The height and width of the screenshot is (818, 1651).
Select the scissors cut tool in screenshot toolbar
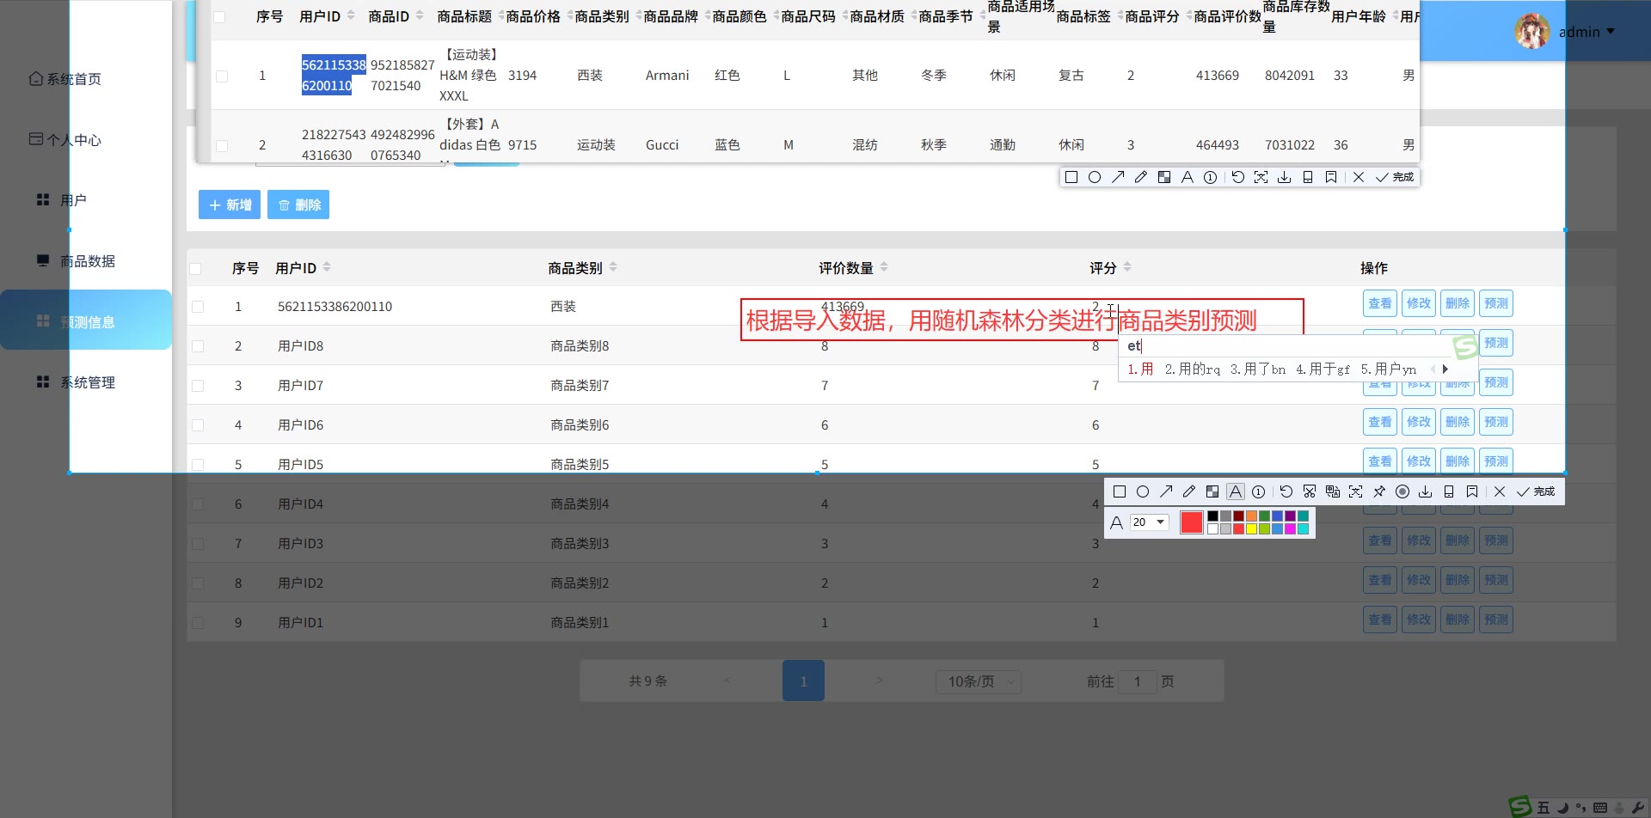pos(1310,491)
